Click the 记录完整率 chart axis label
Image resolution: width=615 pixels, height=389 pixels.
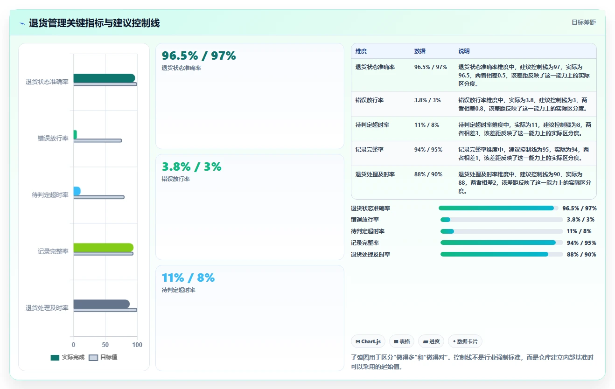click(x=53, y=251)
